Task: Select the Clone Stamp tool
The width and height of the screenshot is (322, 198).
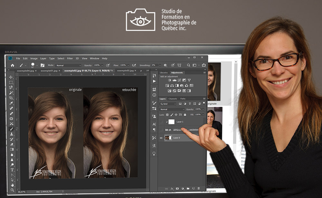Action: 12,134
